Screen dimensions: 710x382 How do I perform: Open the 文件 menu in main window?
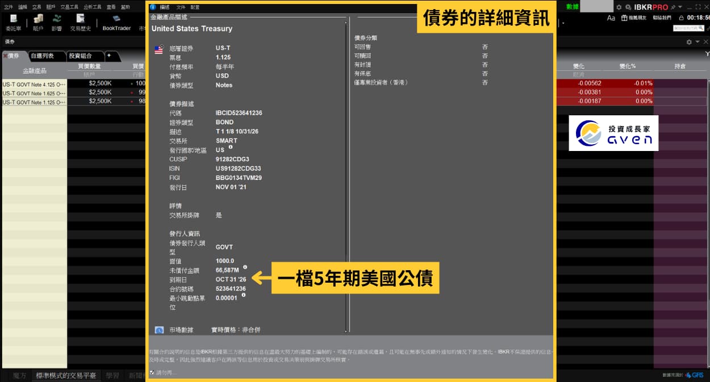[9, 7]
